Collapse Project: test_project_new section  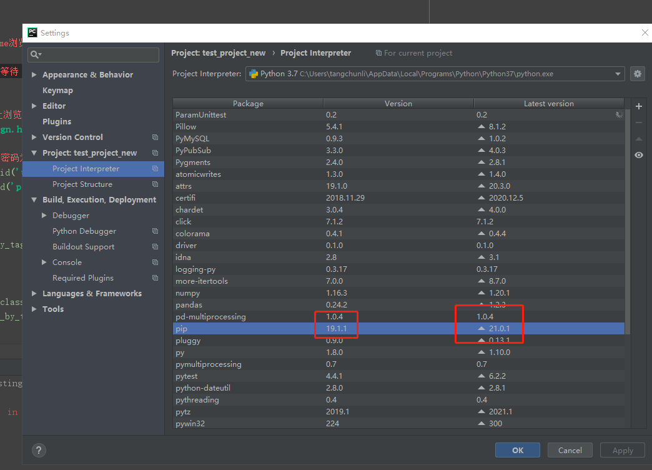[34, 152]
